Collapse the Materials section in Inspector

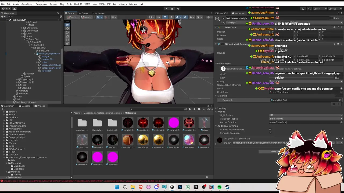point(216,96)
